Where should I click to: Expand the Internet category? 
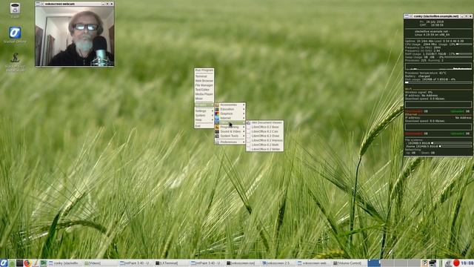pyautogui.click(x=230, y=118)
